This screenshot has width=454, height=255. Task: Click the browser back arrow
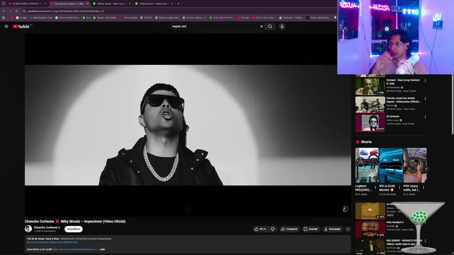[4, 11]
